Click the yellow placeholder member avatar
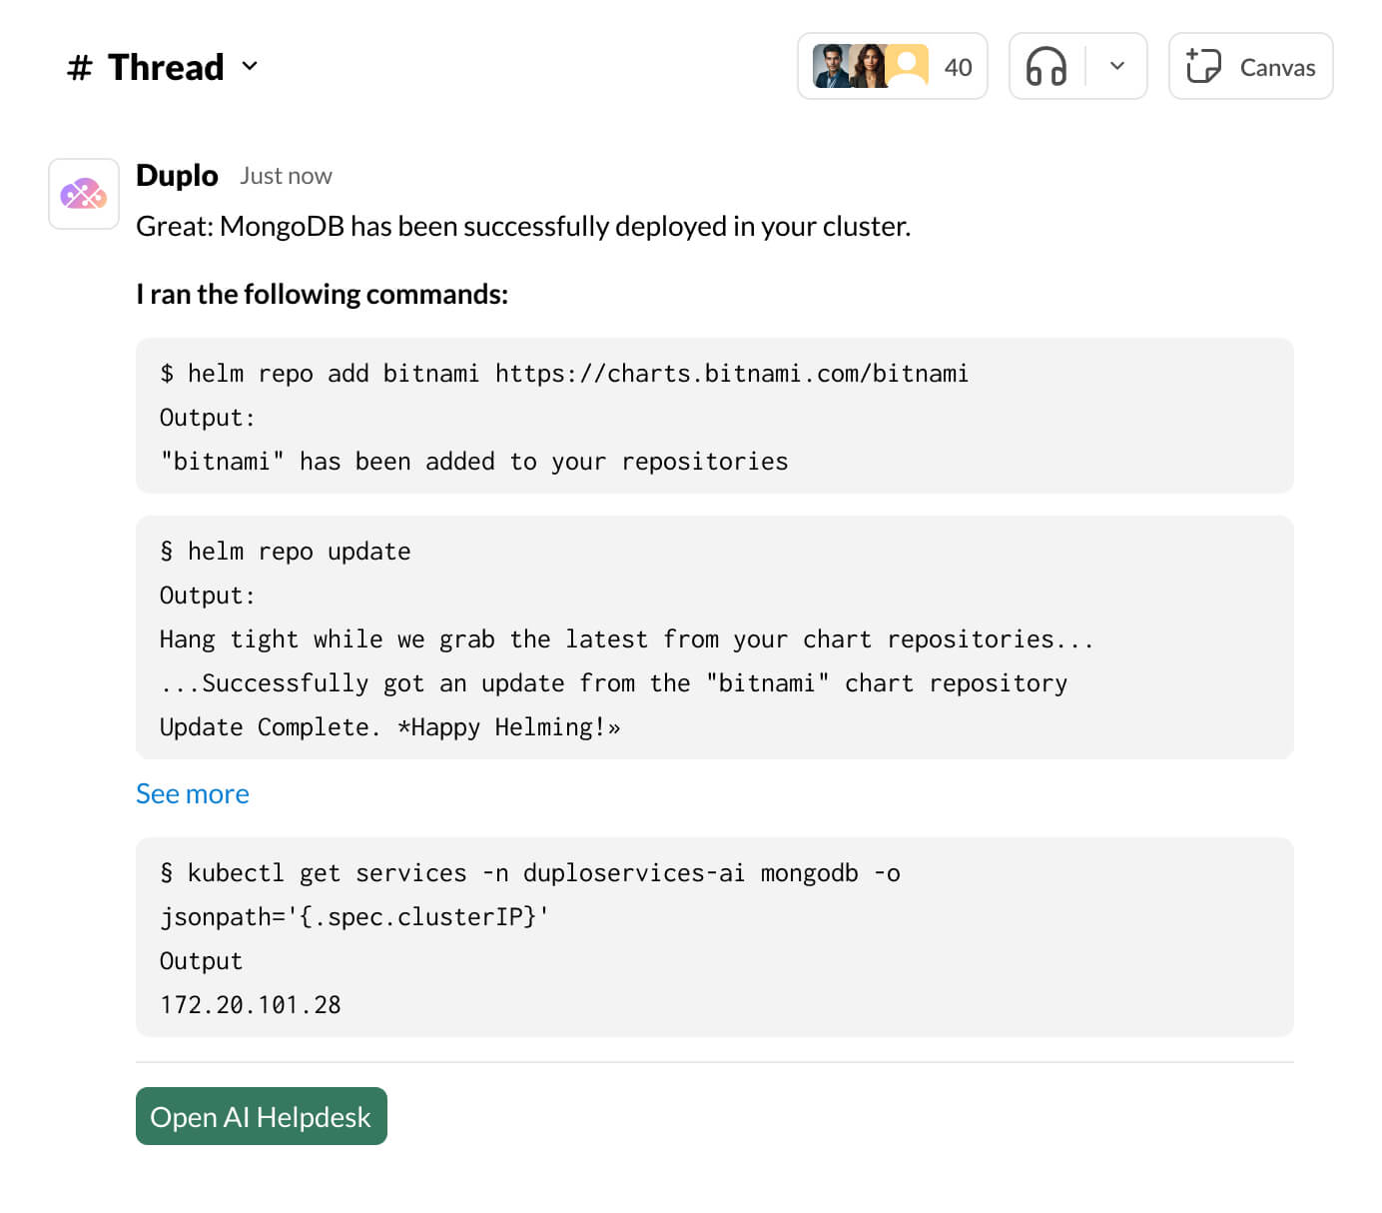1382x1213 pixels. click(908, 67)
